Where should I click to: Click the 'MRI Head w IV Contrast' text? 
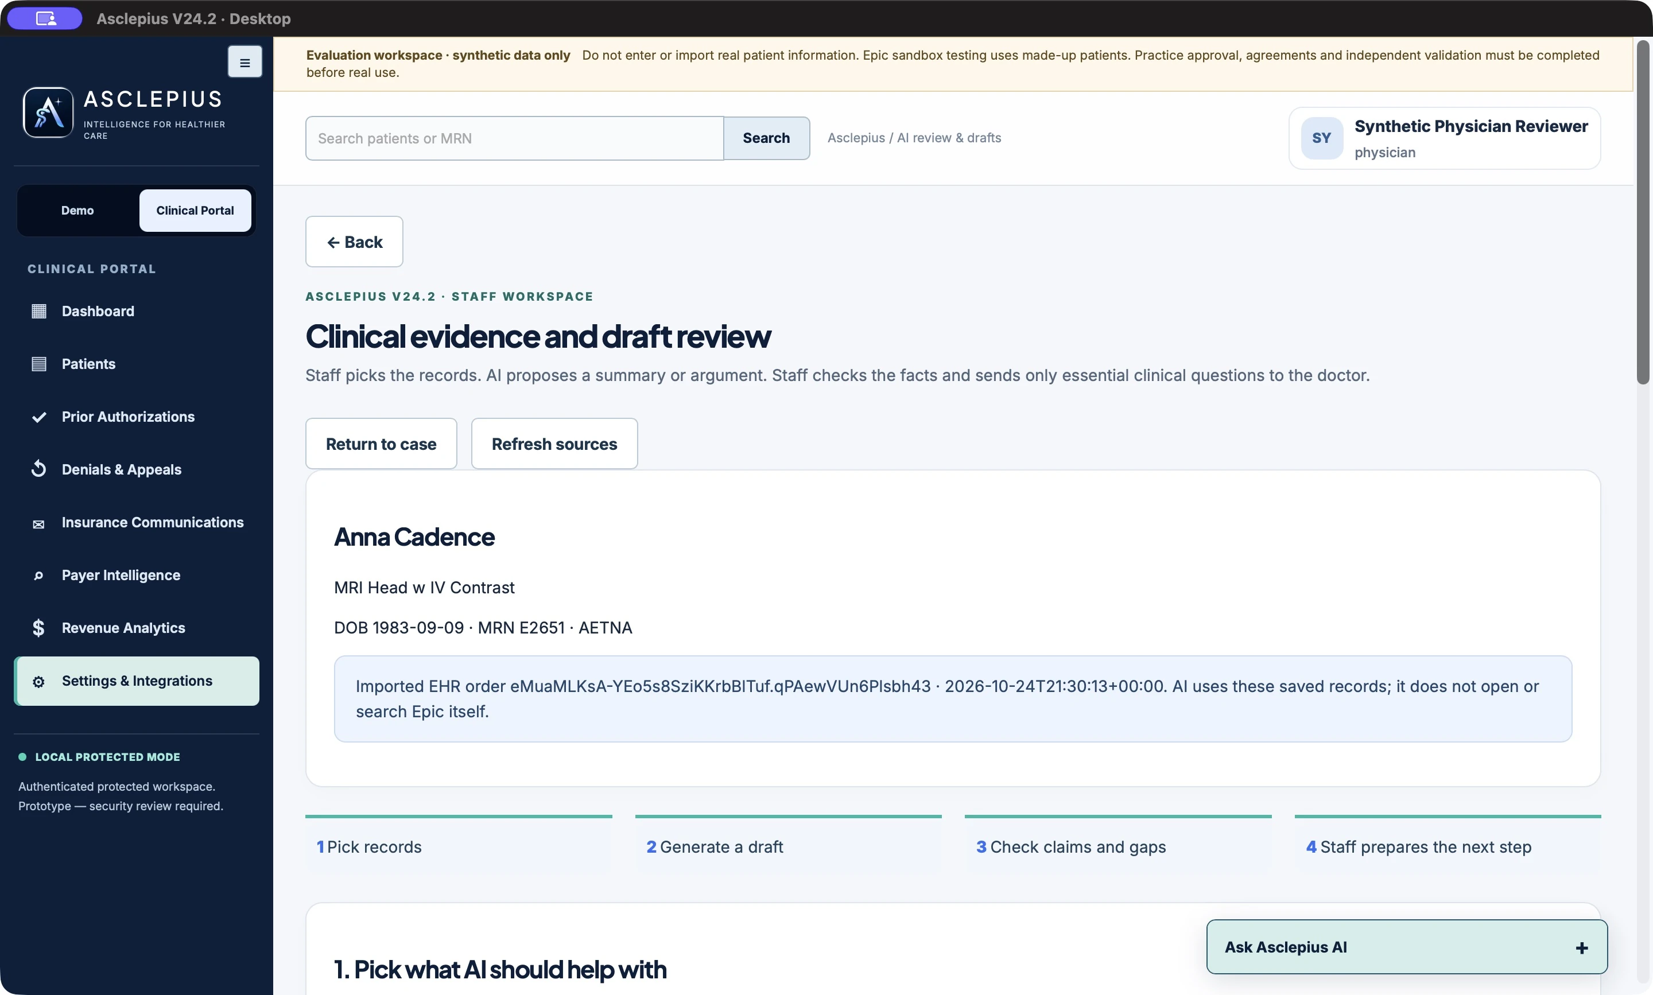[x=424, y=588]
